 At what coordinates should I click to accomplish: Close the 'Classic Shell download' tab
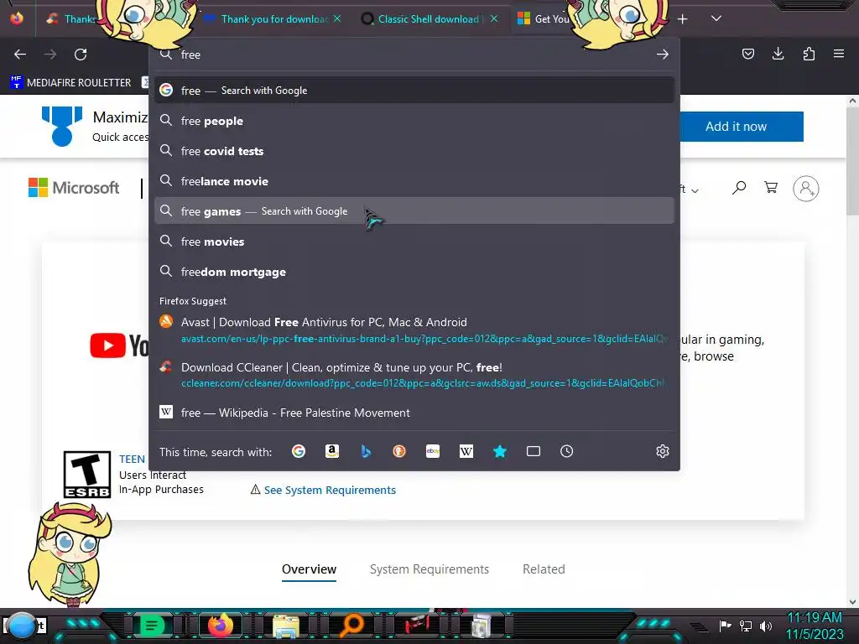click(494, 18)
